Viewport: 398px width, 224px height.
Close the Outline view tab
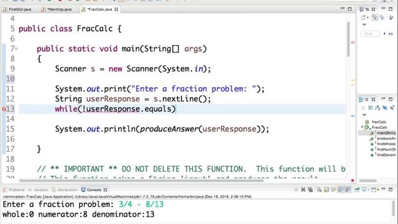pos(373,100)
